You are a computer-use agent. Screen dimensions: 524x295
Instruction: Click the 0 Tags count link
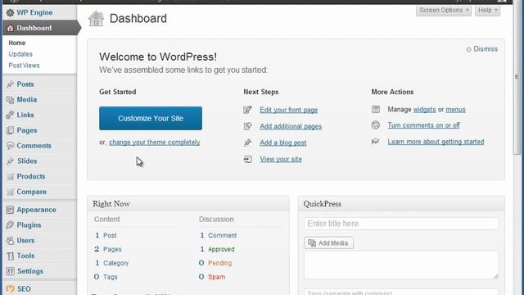coord(106,277)
